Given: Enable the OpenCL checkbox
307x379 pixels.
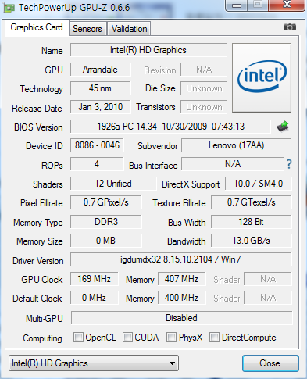Looking at the screenshot, I should 78,337.
